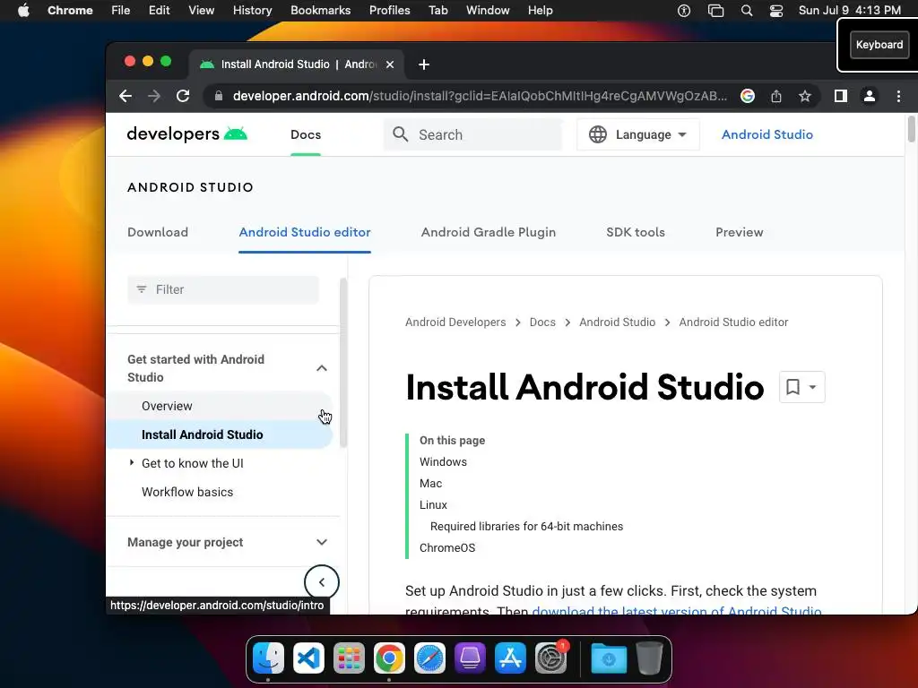
Task: Open the Chrome profile menu
Action: point(870,96)
